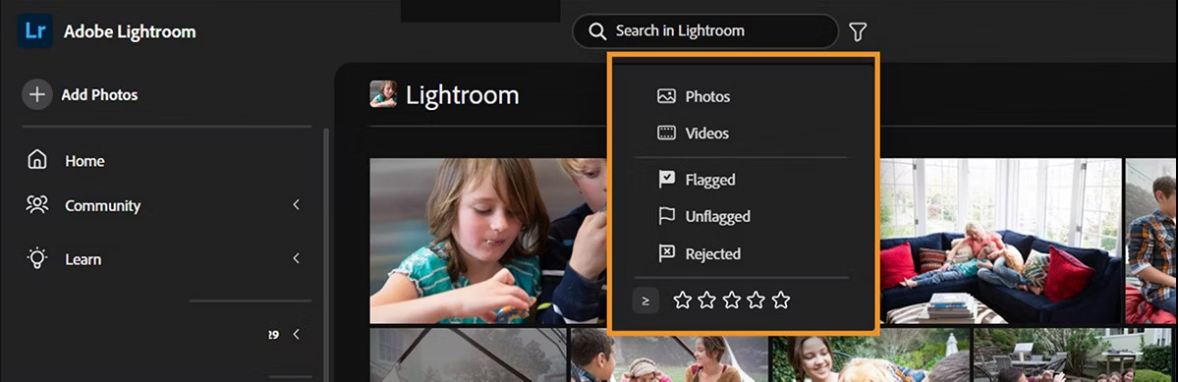The image size is (1178, 382).
Task: Click the Add Photos button label
Action: point(99,94)
